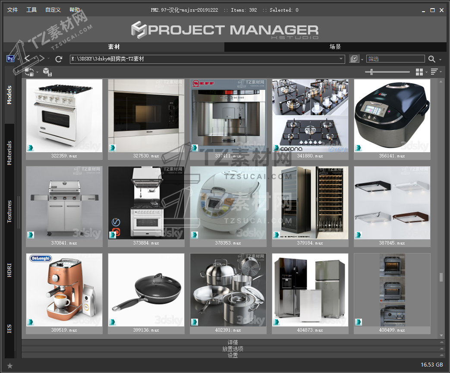
Task: Click 3ds Max badge on 408499.max
Action: pos(358,322)
